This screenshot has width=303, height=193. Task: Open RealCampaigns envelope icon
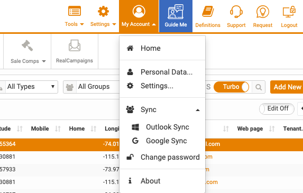[x=75, y=45]
